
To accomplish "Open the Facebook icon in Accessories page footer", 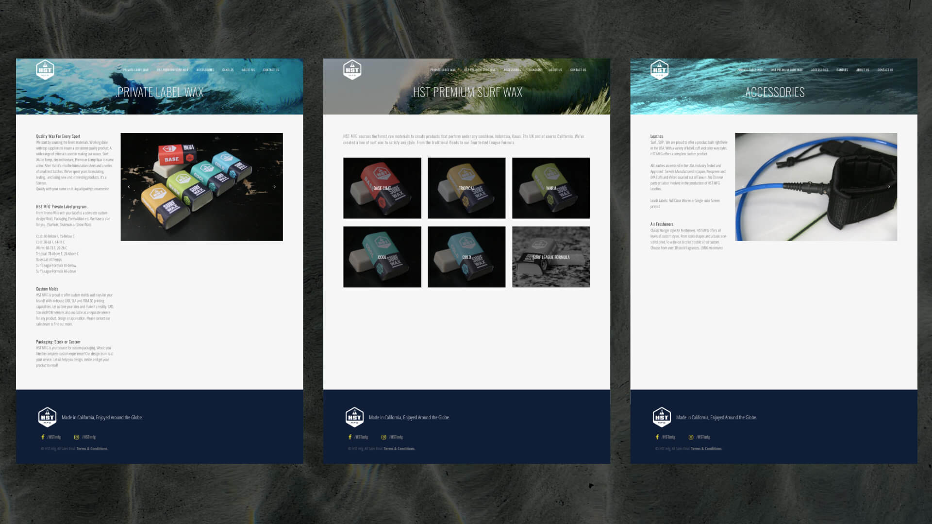I will 657,437.
